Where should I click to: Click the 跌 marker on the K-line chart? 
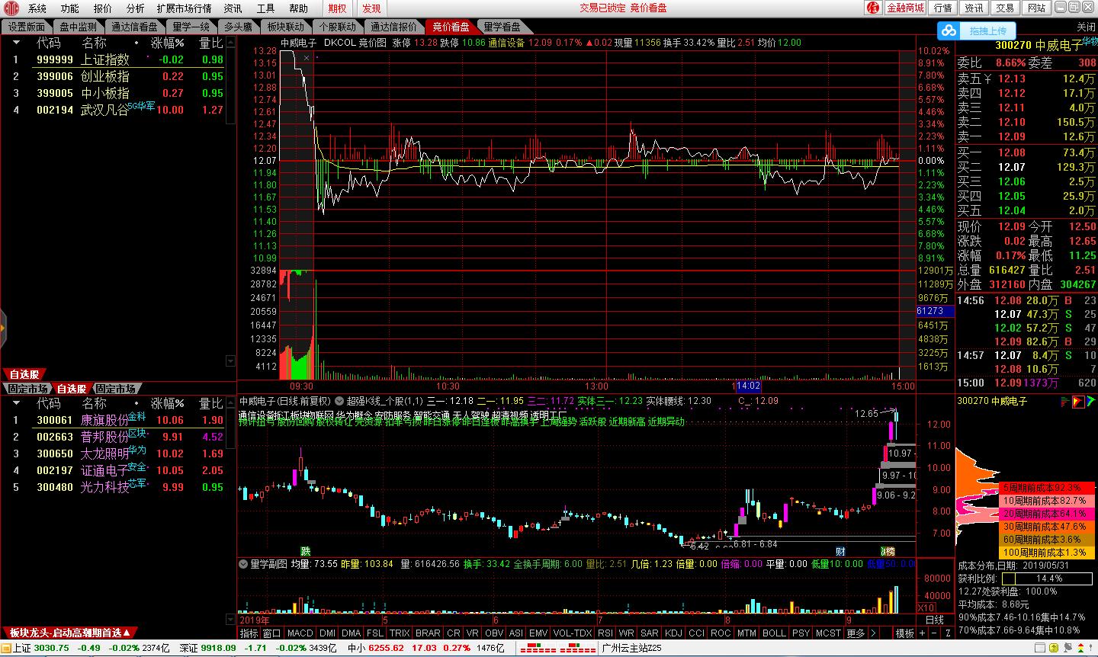pos(305,551)
